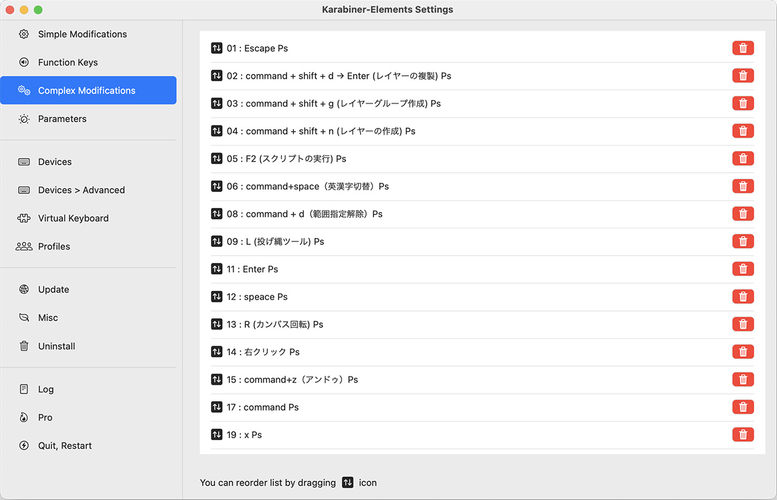Delete rule 15 command+z
777x500 pixels.
(x=743, y=379)
